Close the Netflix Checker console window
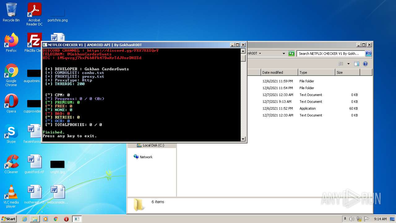Viewport: 396px width, 223px height. click(243, 45)
